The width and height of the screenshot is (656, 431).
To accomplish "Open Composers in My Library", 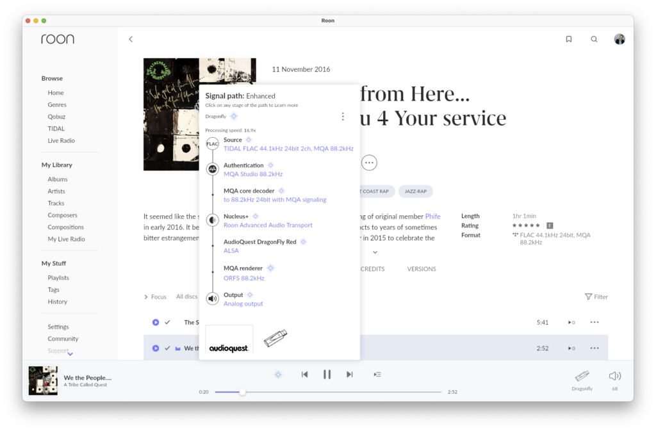I will tap(62, 215).
